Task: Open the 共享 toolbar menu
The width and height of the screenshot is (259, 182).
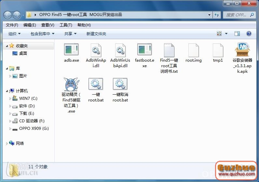Action: 70,34
